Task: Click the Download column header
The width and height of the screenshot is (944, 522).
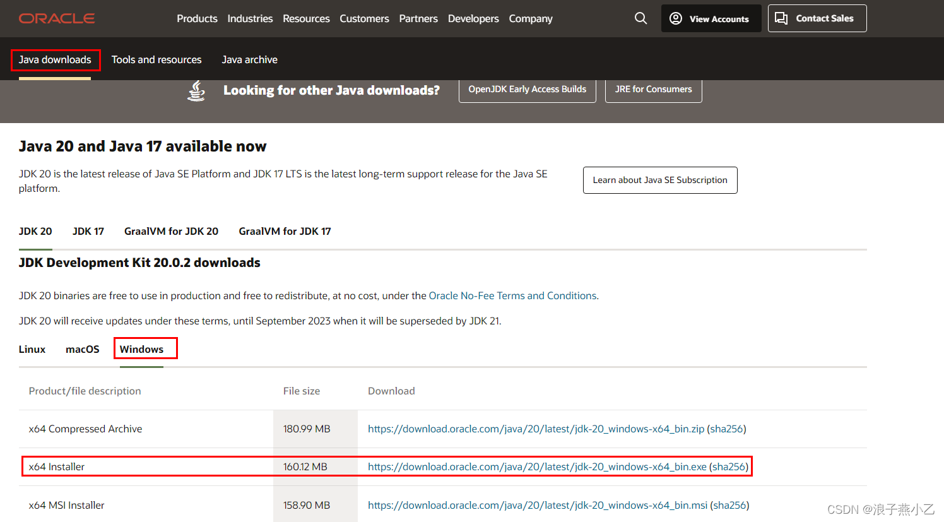Action: 391,391
